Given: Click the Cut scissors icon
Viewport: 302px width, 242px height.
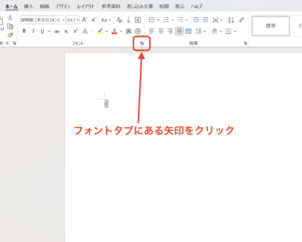Looking at the screenshot, I should [10, 17].
